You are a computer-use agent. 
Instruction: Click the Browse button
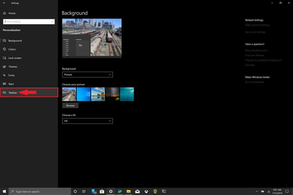70,106
